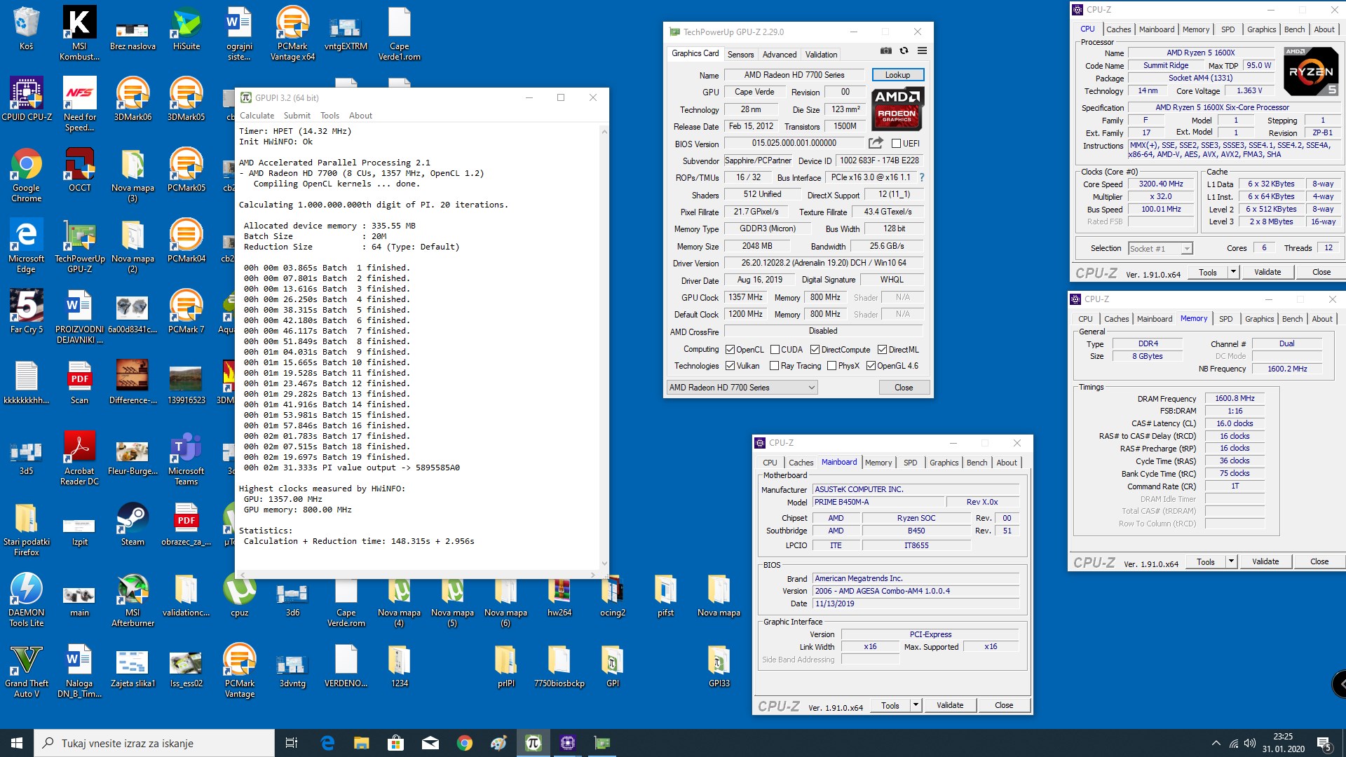Toggle the DirectML checkbox
This screenshot has width=1346, height=757.
pyautogui.click(x=883, y=350)
